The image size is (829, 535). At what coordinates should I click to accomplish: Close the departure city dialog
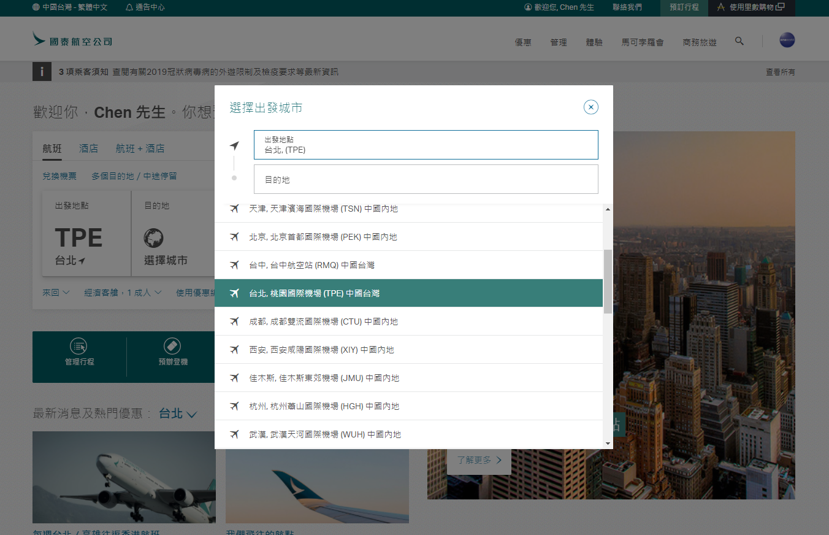pyautogui.click(x=591, y=107)
